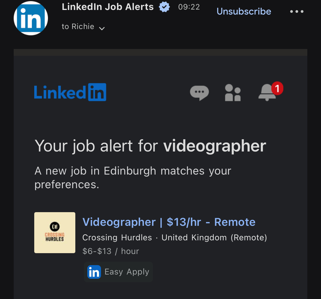Click the Unsubscribe link
Screen dimensions: 321x299
click(244, 11)
